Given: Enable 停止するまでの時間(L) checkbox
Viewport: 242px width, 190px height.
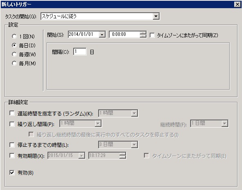Looking at the screenshot, I should pos(12,145).
